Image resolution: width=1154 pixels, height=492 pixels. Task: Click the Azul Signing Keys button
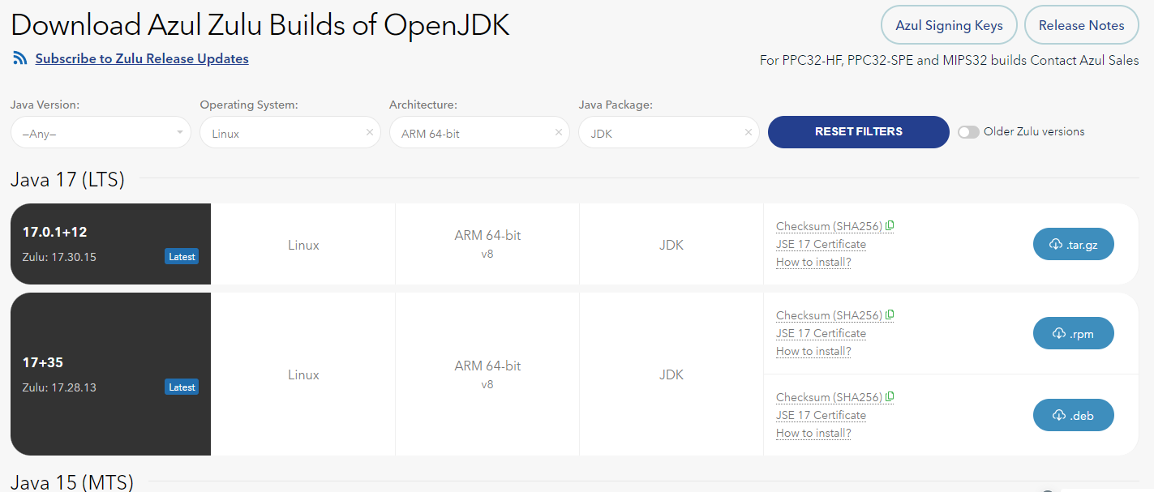(x=949, y=24)
